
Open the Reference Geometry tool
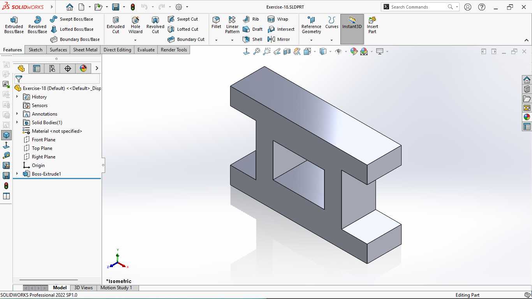tap(311, 25)
